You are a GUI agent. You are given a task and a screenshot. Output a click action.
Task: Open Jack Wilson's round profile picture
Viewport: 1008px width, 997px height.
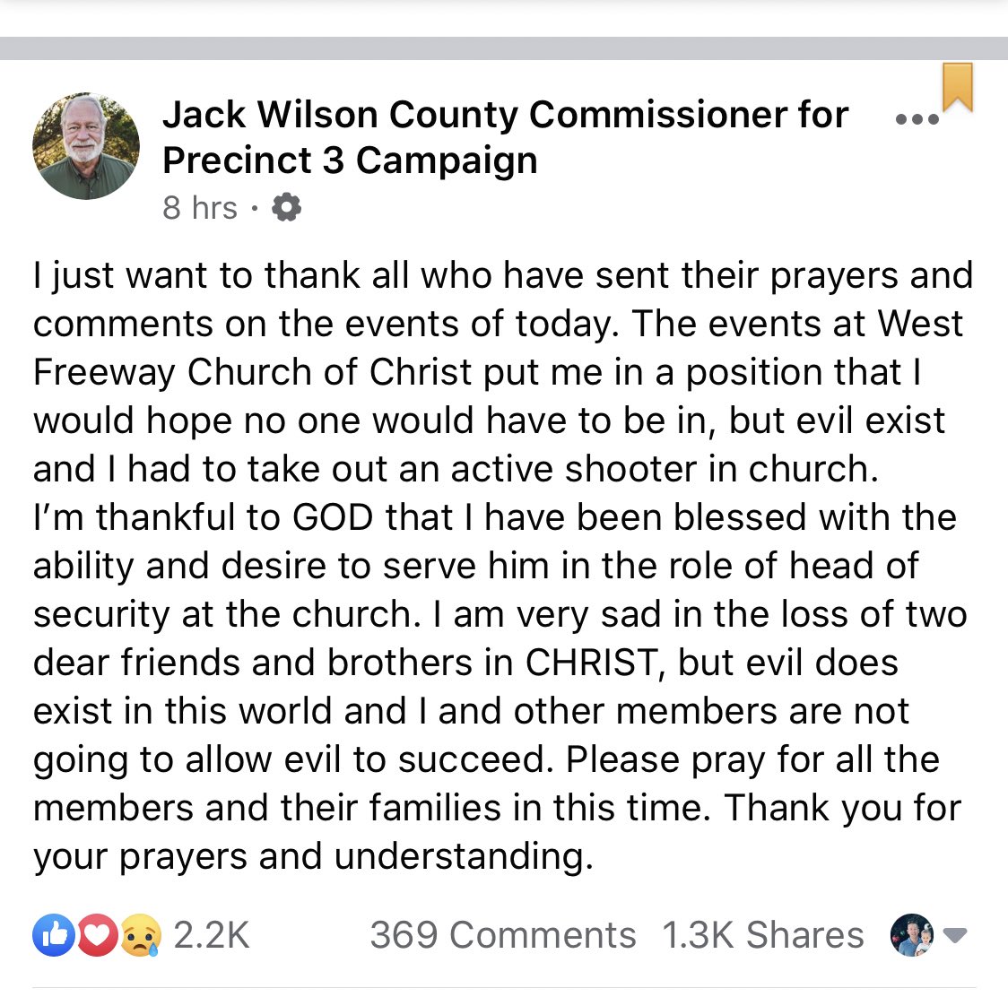[86, 146]
